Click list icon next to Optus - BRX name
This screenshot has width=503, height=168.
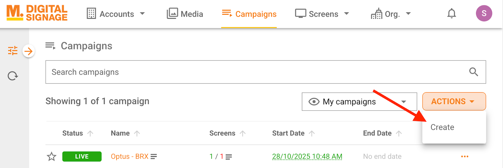(x=154, y=156)
